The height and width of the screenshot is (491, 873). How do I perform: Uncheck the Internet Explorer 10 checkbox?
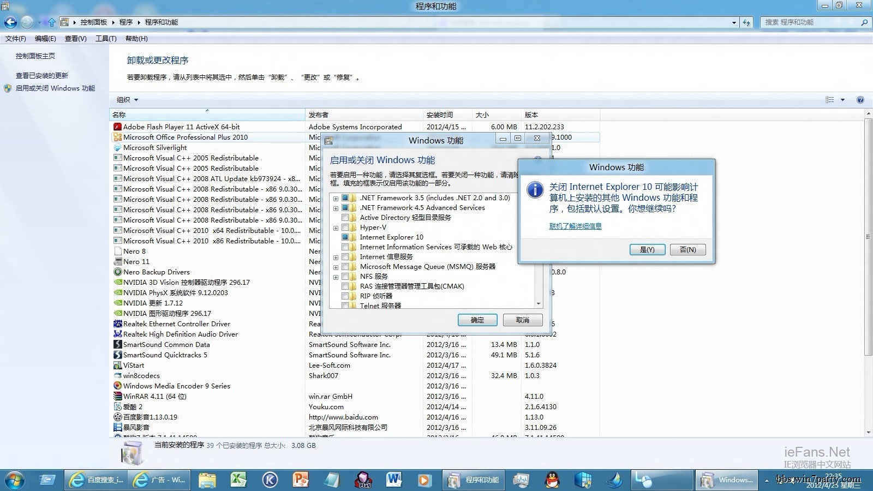point(345,237)
